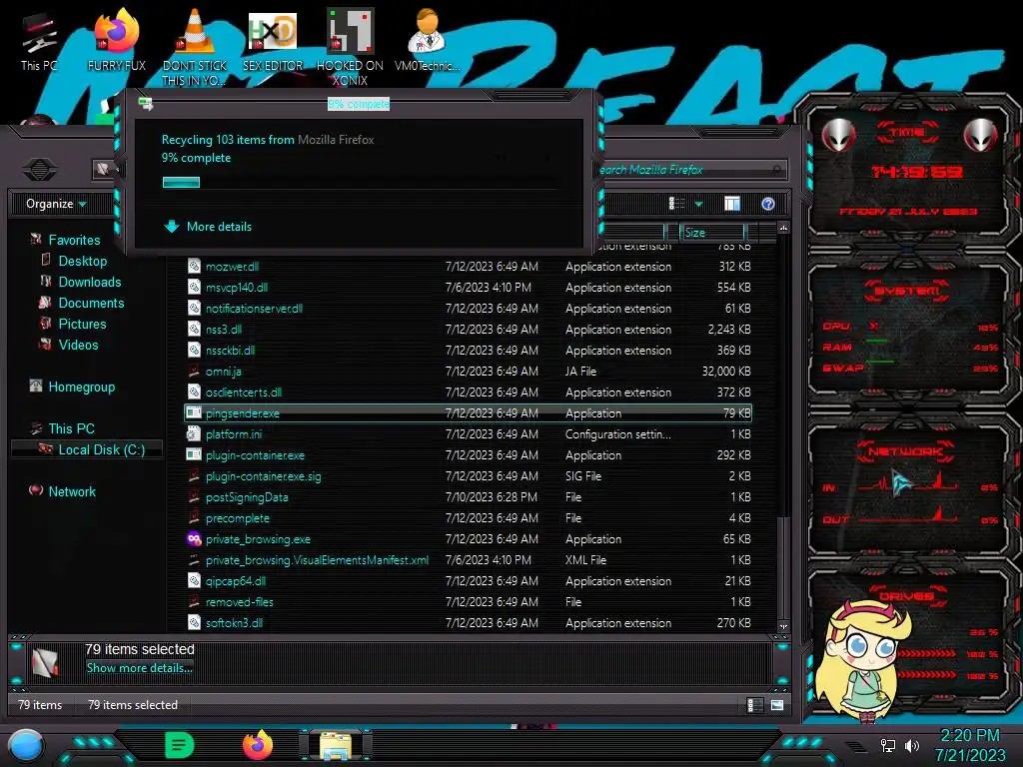The image size is (1023, 767).
Task: Select private_browsing.VisualElementsManifest.xml file
Action: click(468, 559)
